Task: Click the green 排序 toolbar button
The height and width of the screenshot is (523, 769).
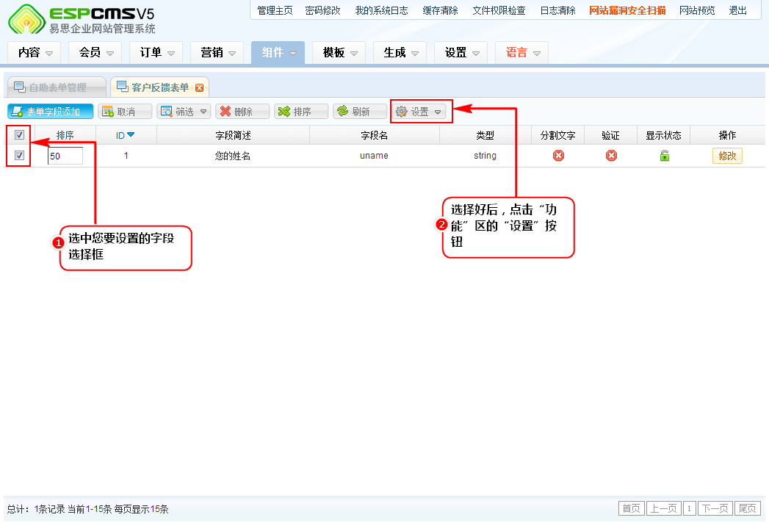Action: point(301,112)
